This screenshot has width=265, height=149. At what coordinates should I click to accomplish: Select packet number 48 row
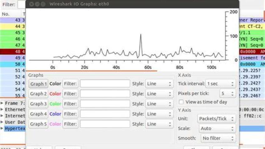(13, 52)
